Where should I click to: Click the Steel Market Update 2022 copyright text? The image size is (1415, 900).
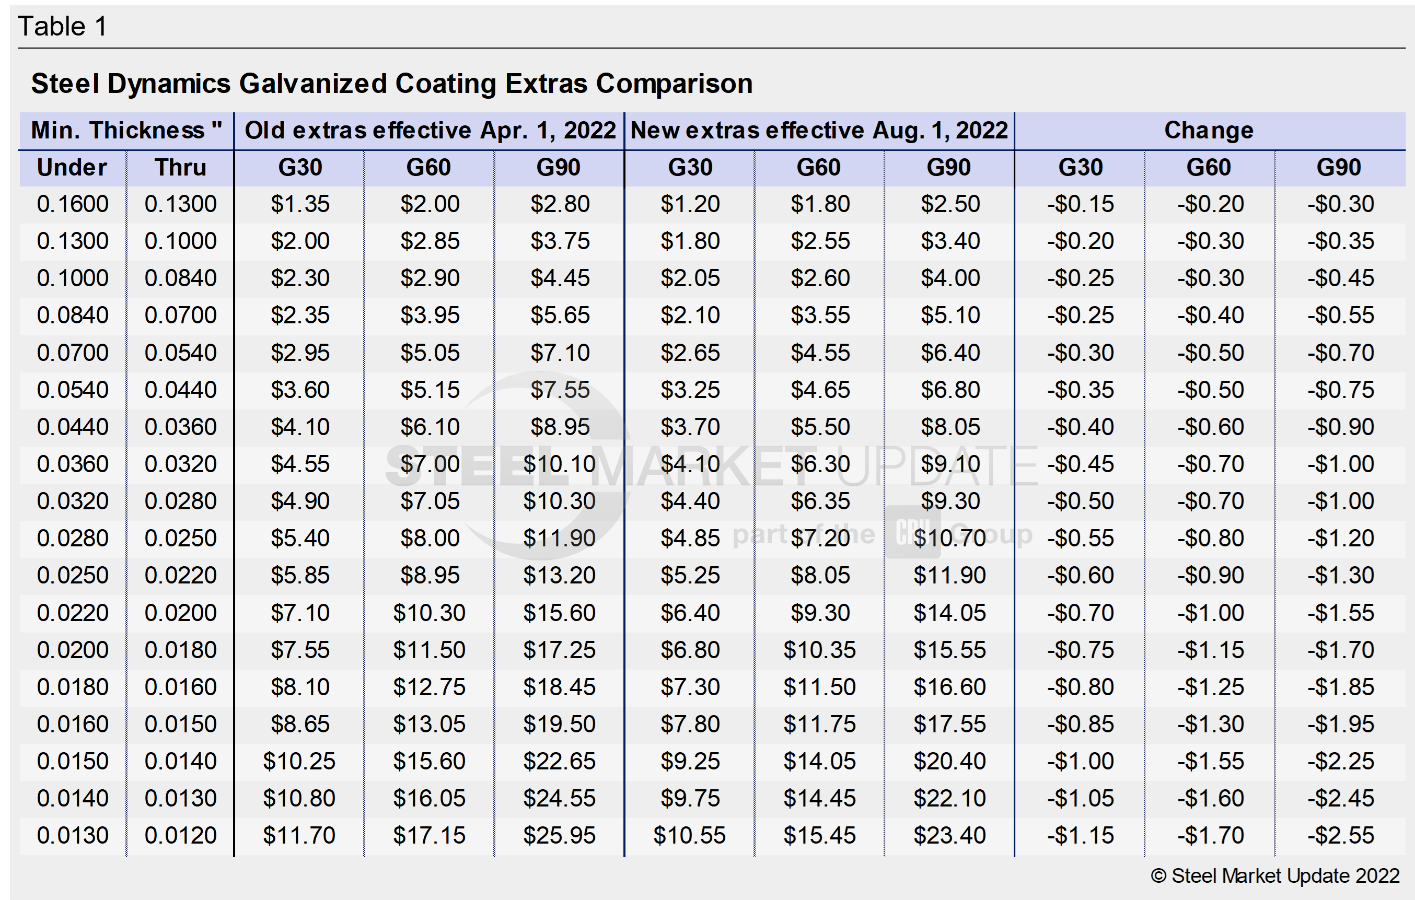click(x=1275, y=876)
